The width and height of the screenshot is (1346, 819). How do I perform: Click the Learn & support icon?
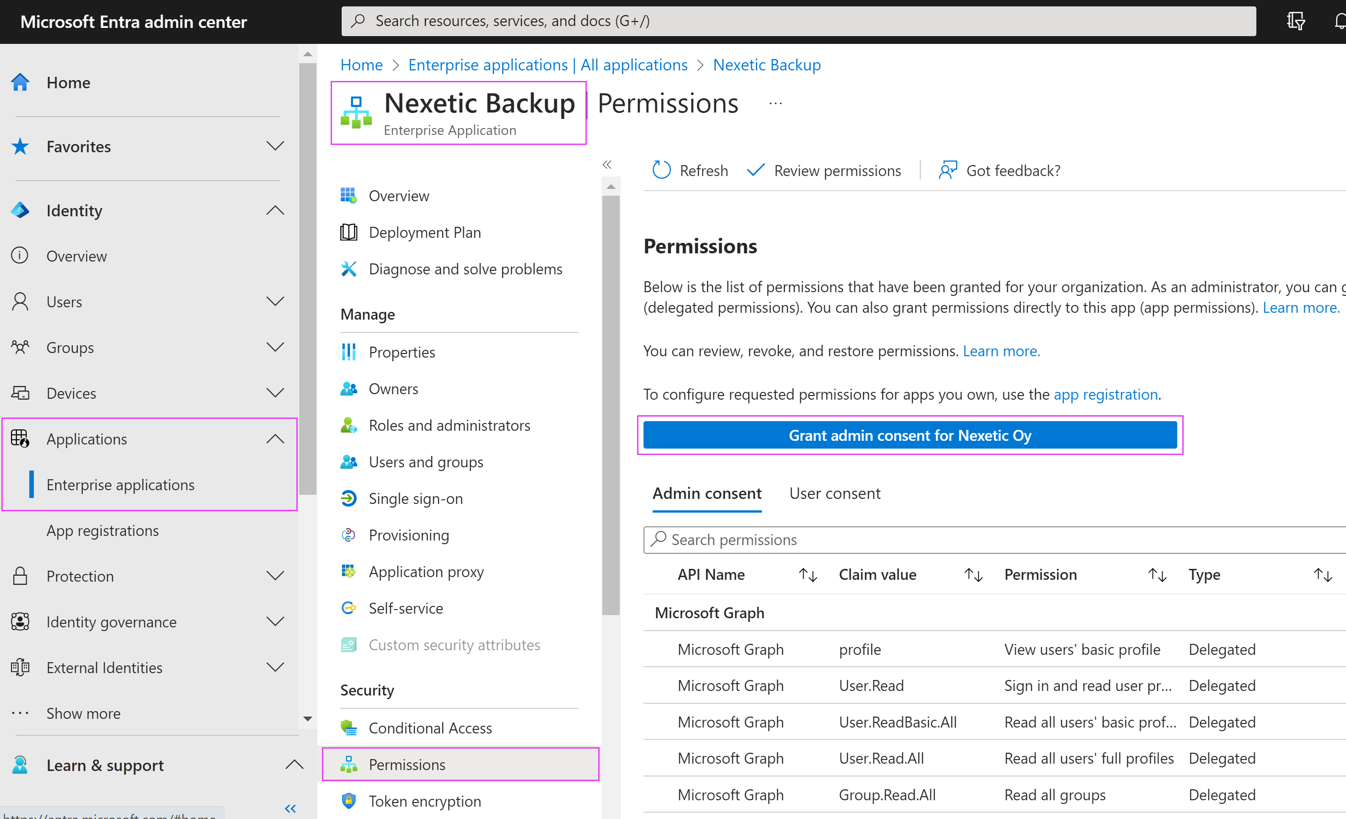coord(20,765)
